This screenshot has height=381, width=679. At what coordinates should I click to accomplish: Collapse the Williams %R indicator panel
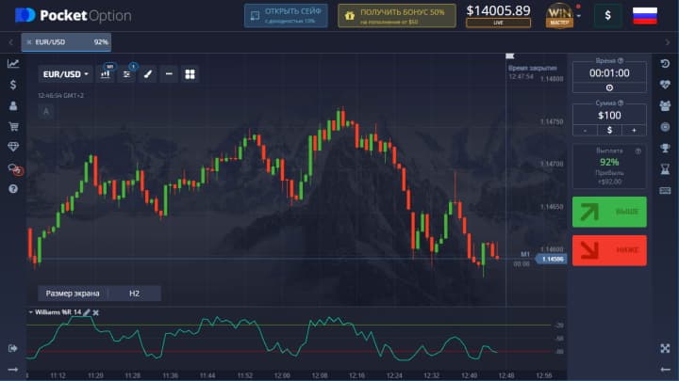click(31, 311)
